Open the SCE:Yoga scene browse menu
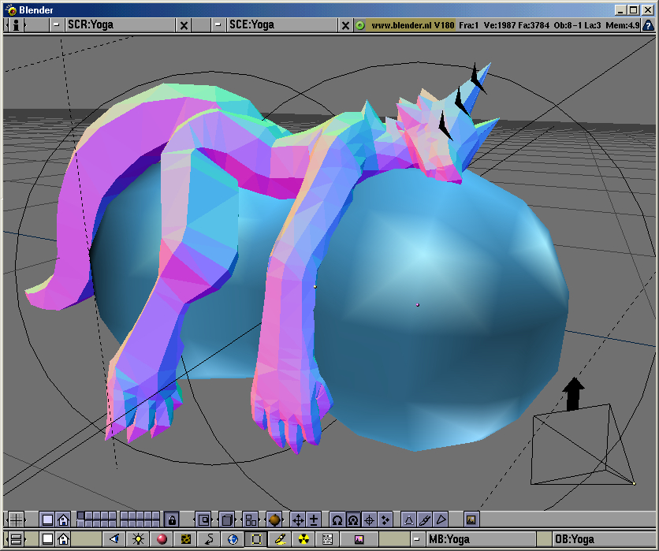This screenshot has width=659, height=551. pyautogui.click(x=218, y=24)
